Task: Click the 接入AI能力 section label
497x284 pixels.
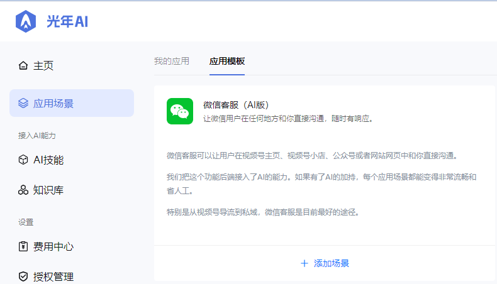Action: (x=36, y=136)
